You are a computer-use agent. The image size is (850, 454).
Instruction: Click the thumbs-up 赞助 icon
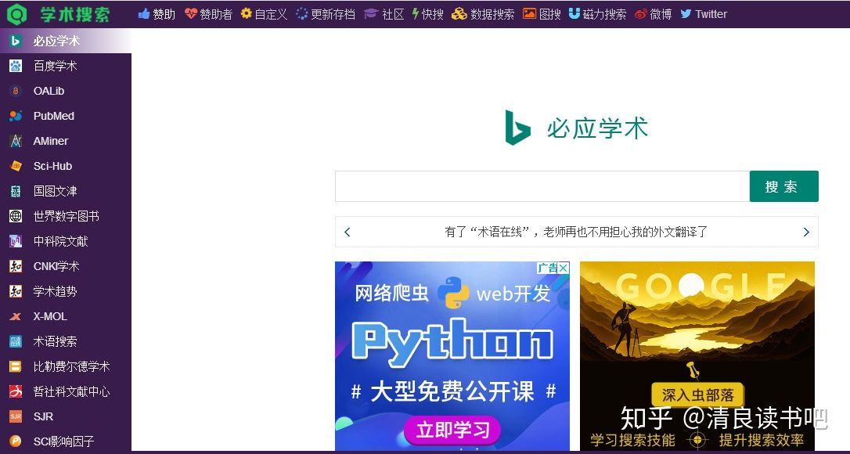(144, 13)
